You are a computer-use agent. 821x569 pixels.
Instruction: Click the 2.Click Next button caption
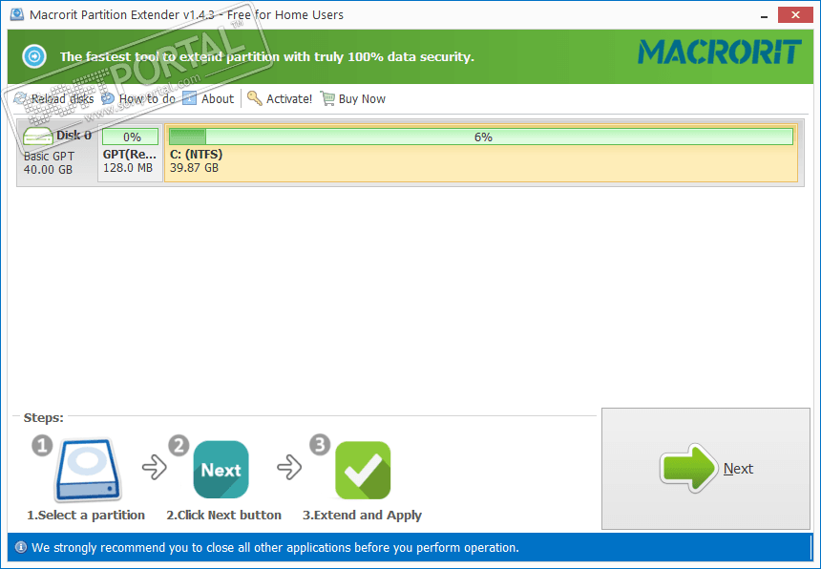pos(223,516)
